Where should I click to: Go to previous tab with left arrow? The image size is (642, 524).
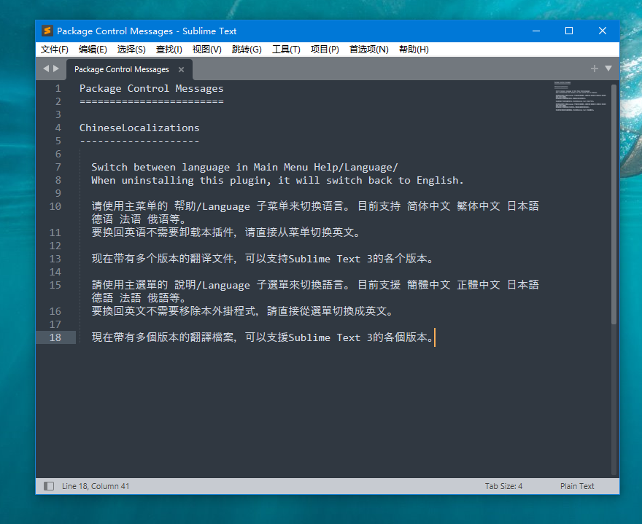coord(46,69)
